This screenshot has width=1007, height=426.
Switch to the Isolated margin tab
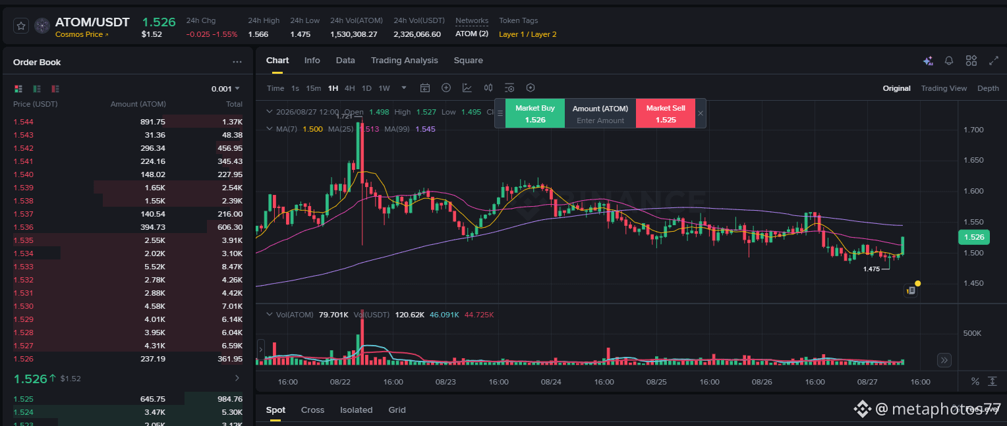tap(357, 410)
